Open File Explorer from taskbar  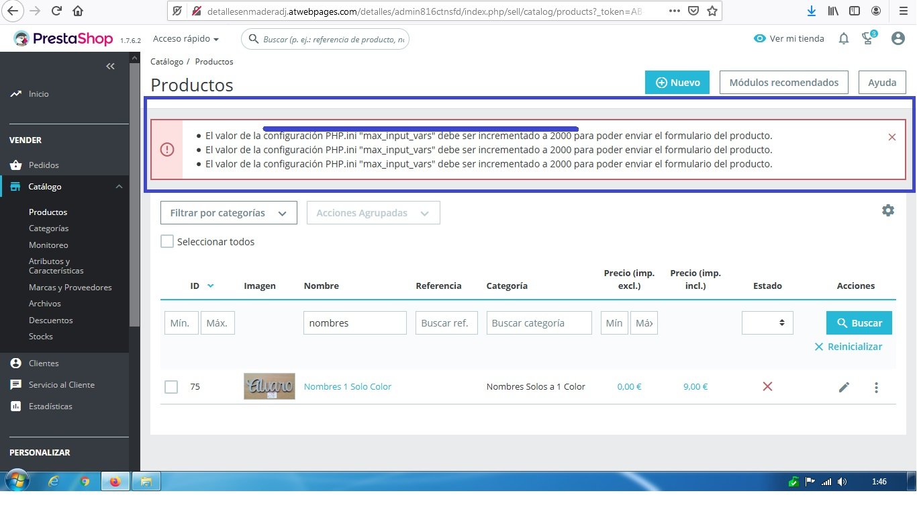146,481
